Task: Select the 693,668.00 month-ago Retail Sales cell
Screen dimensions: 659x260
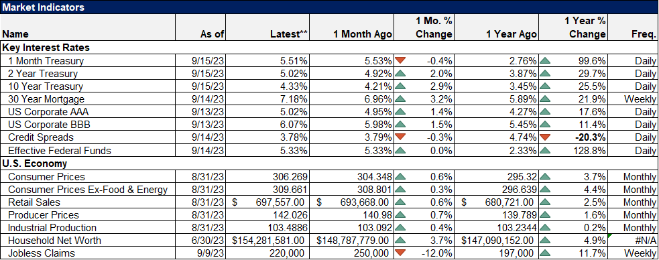Action: point(352,202)
